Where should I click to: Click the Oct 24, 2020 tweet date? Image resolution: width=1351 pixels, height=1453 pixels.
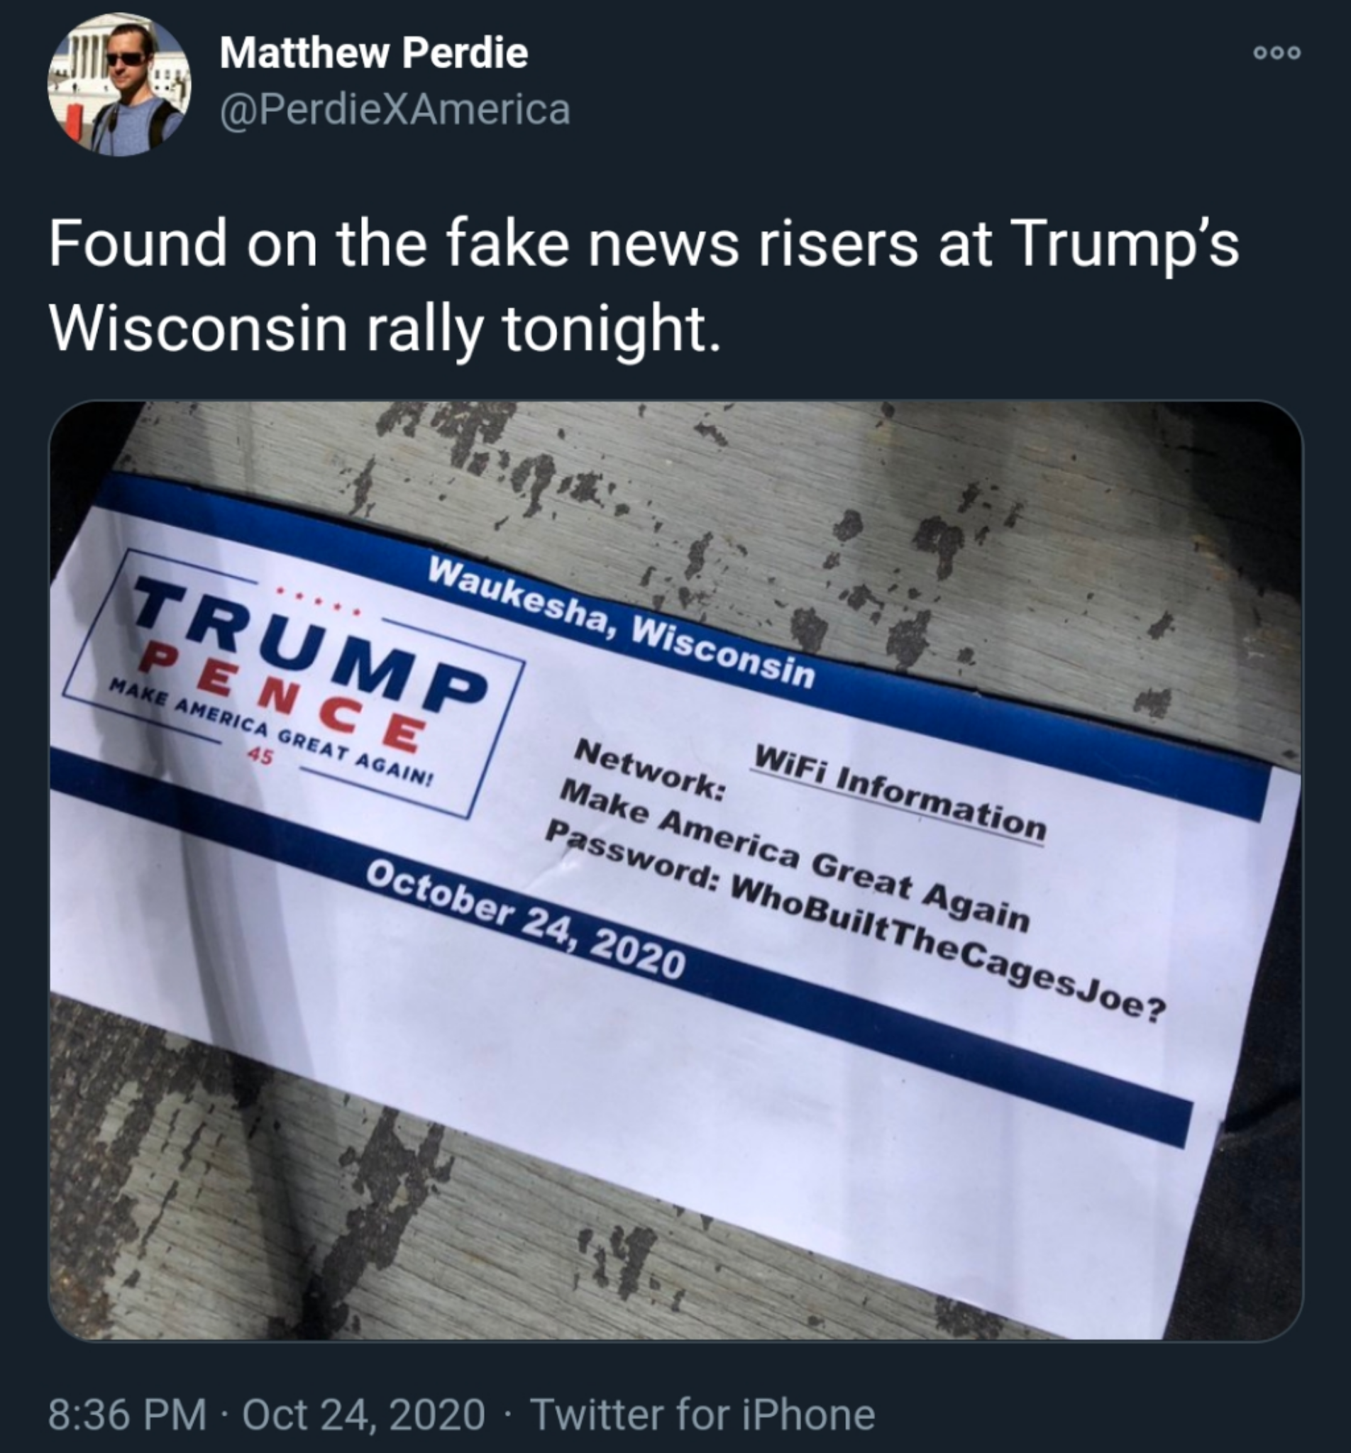[x=363, y=1413]
